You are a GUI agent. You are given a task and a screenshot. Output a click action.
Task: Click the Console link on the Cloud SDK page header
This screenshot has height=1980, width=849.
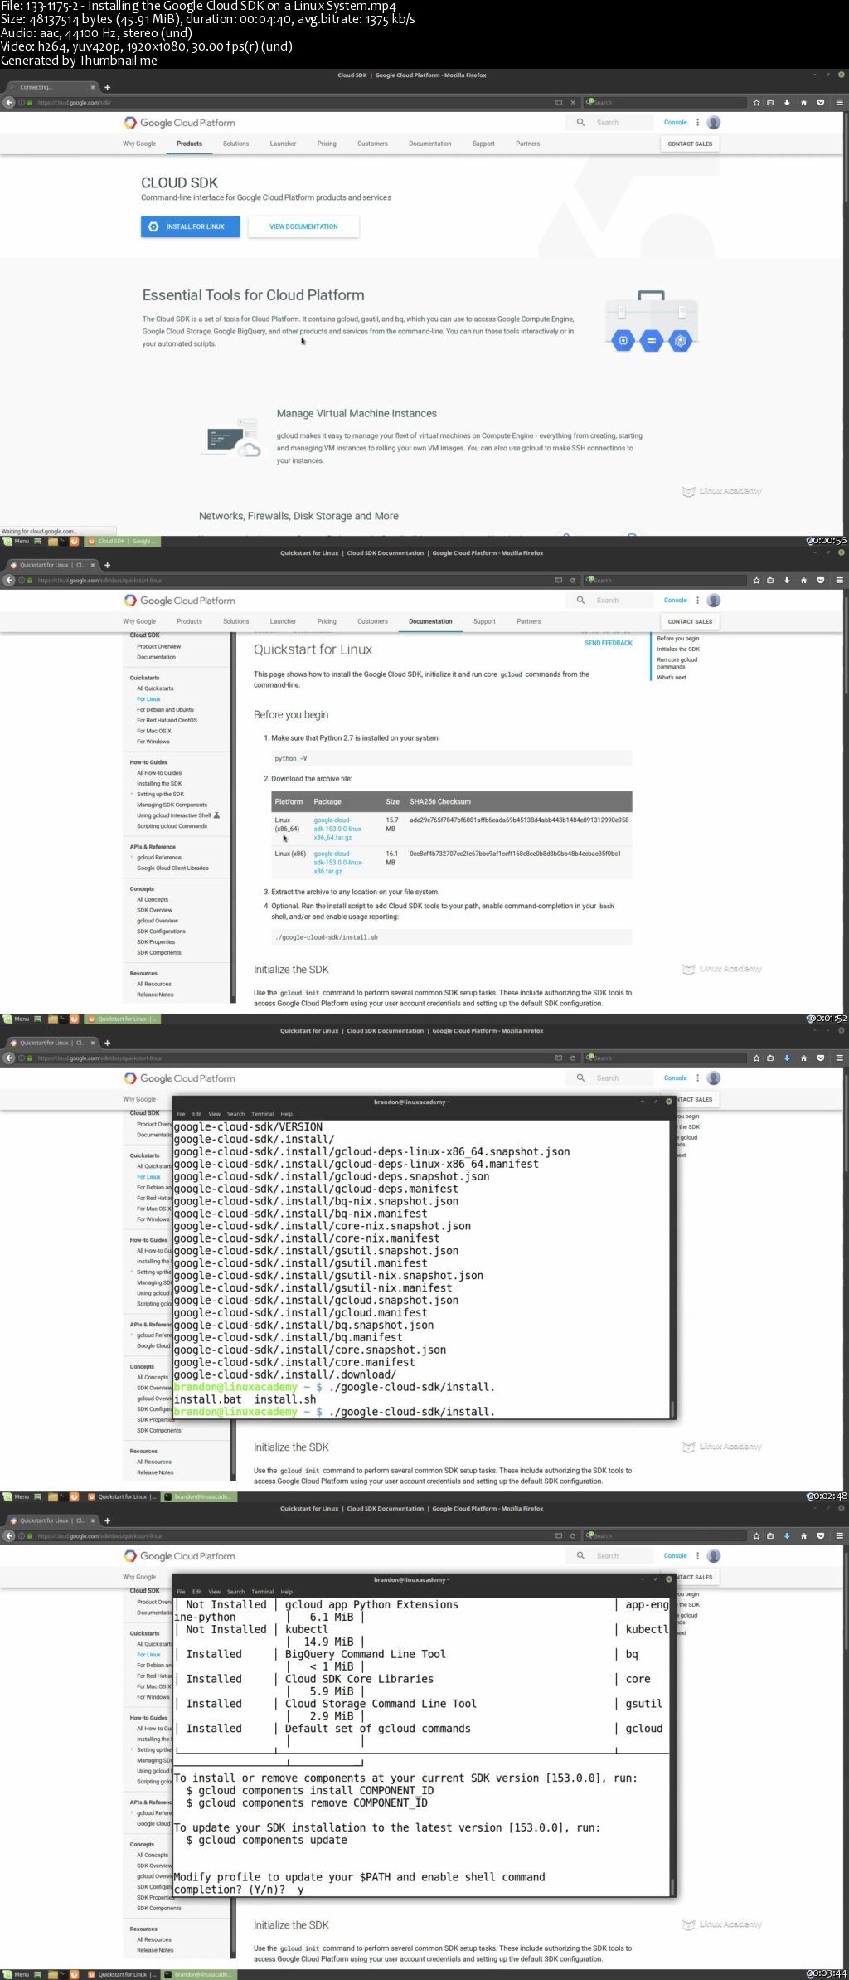pos(675,123)
